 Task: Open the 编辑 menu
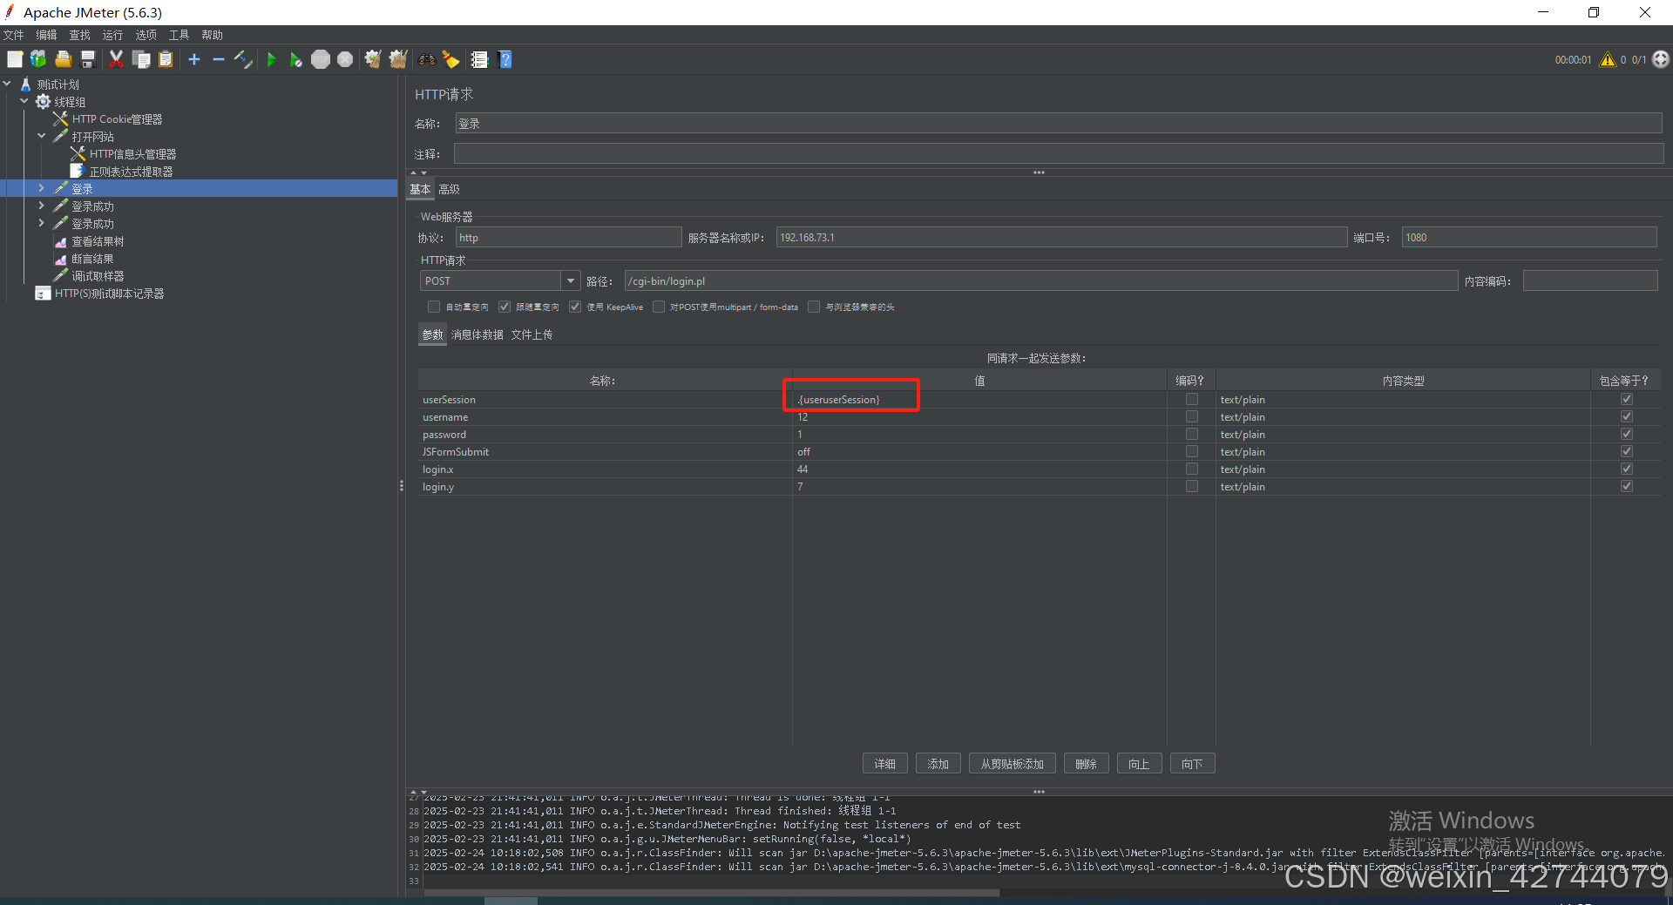46,35
